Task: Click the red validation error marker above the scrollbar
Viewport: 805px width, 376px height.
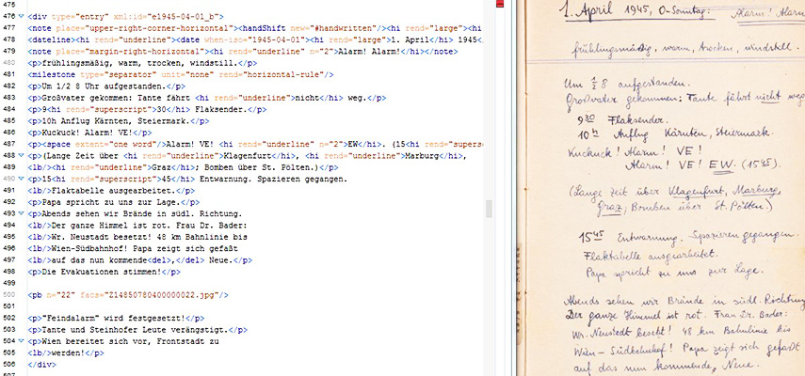Action: click(500, 4)
